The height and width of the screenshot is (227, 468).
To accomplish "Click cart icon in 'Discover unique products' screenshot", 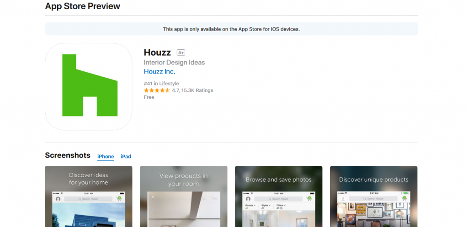I will click(404, 198).
